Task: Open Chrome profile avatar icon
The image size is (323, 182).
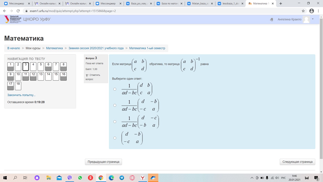Action: 311,11
